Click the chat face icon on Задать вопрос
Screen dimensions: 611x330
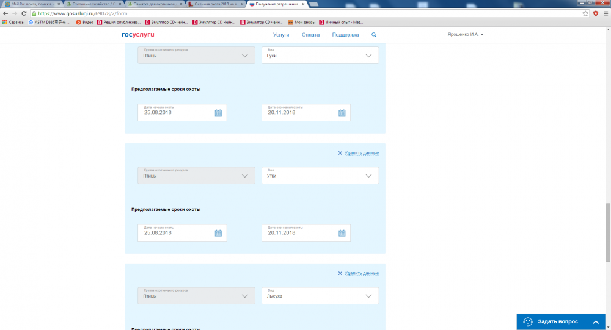pyautogui.click(x=528, y=321)
